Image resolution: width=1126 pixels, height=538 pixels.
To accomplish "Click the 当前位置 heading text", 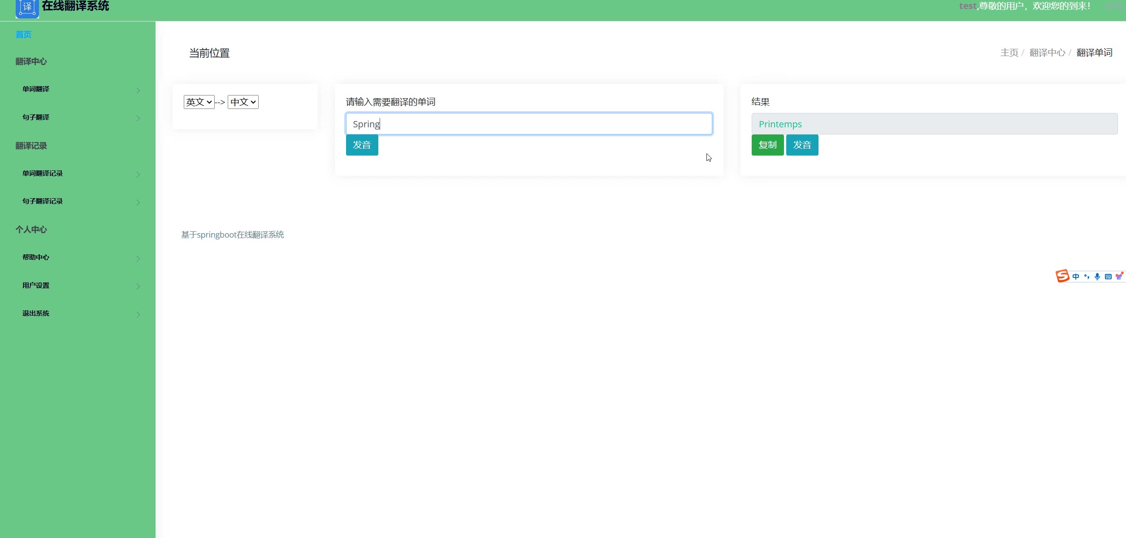I will click(209, 53).
